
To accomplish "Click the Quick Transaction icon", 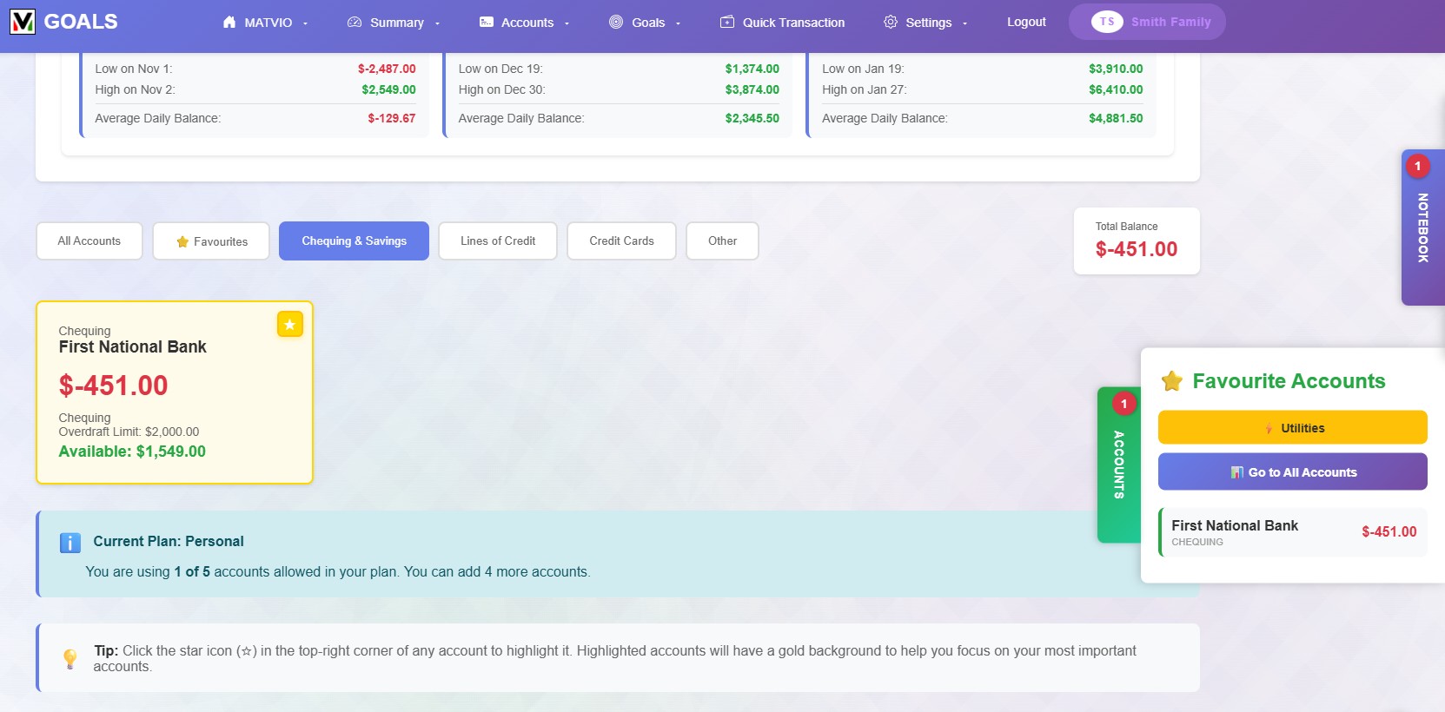I will (727, 23).
